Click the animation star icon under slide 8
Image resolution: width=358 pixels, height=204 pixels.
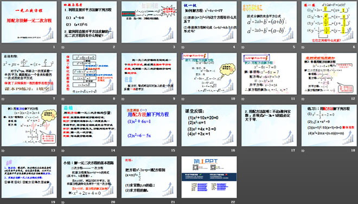click(62, 99)
